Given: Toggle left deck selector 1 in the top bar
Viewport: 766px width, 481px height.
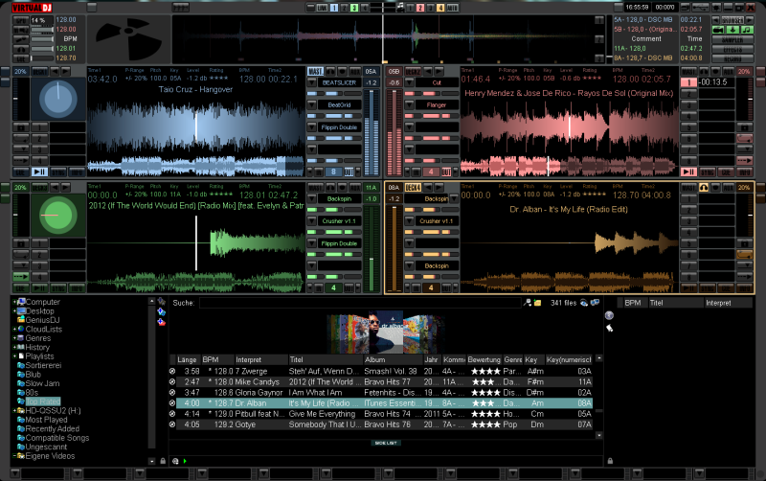Looking at the screenshot, I should point(334,8).
